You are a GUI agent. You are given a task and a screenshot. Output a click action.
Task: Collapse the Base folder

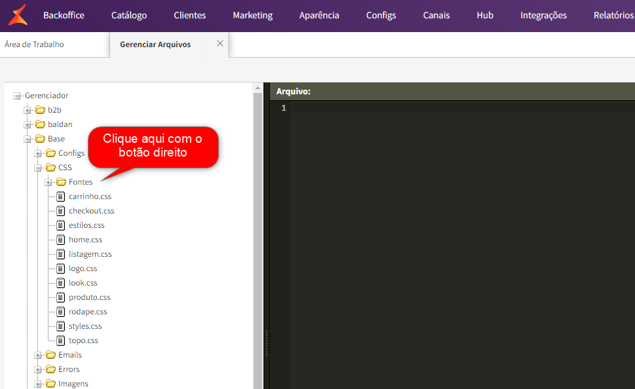click(27, 139)
